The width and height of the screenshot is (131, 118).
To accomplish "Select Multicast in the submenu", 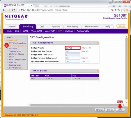I will (69, 31).
